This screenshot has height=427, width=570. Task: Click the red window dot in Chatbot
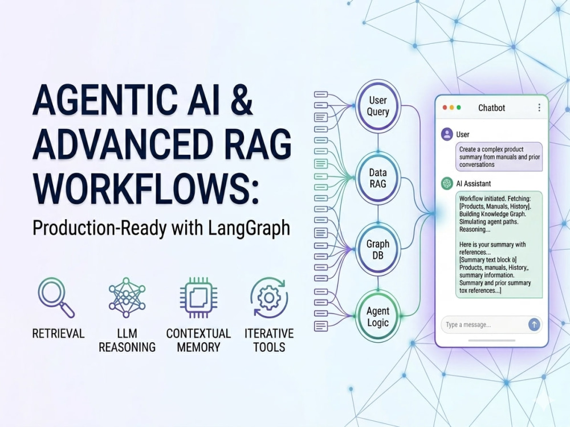(x=445, y=108)
